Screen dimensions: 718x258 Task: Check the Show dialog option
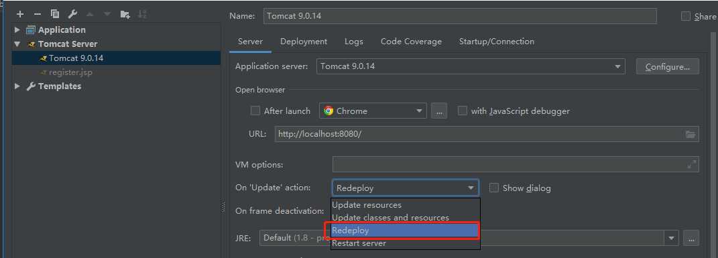tap(493, 188)
